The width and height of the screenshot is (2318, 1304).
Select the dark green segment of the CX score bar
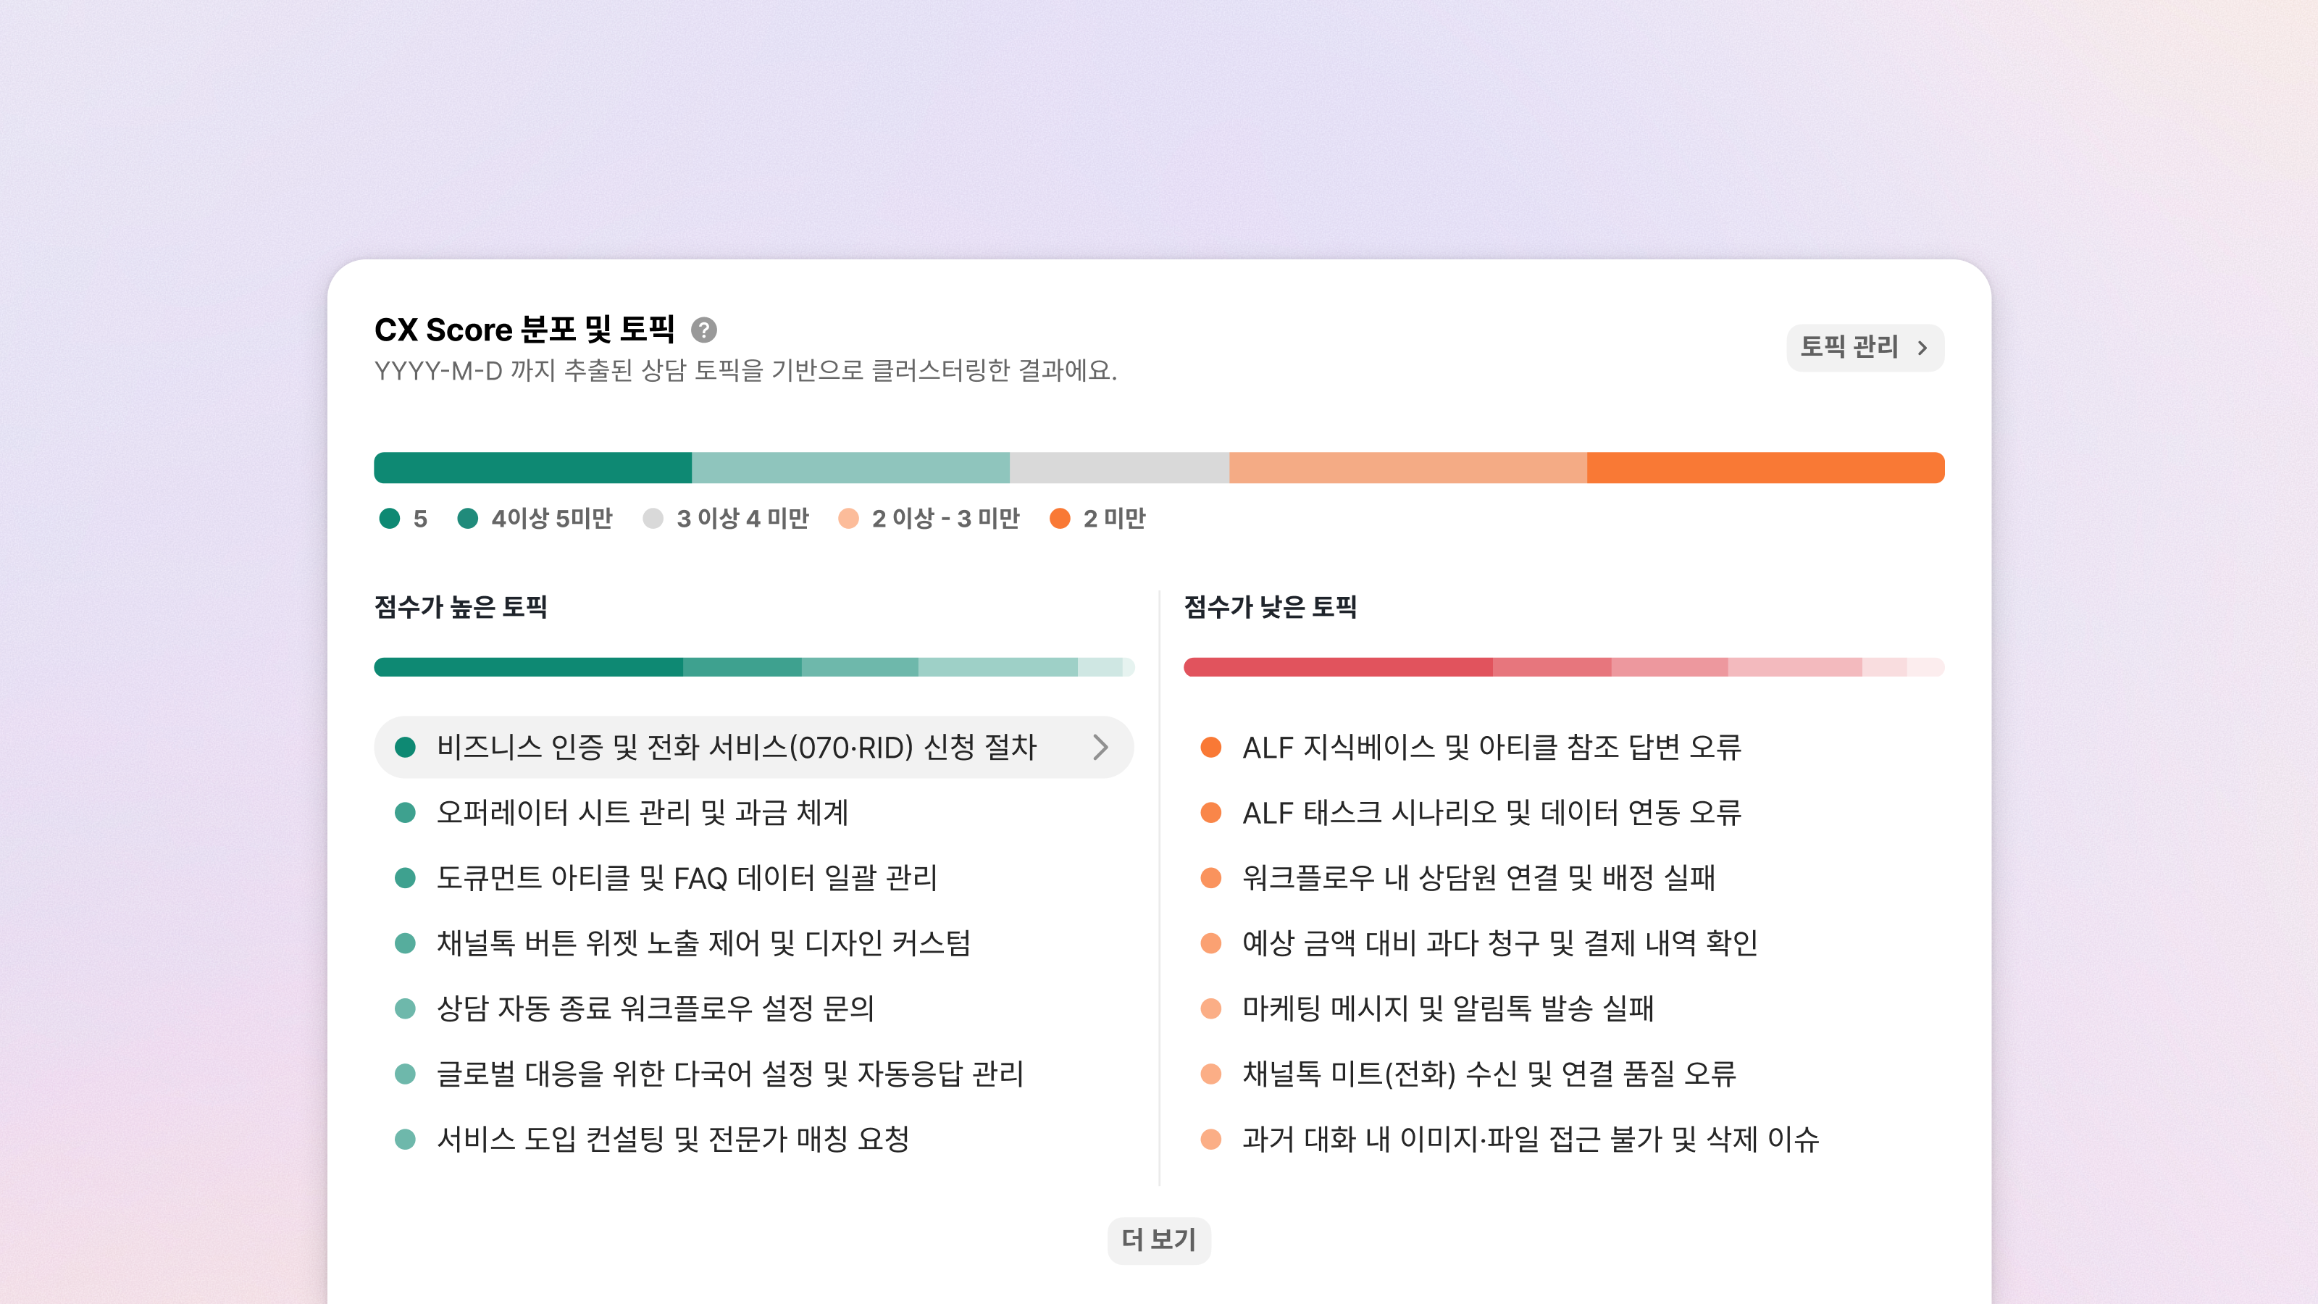click(532, 468)
